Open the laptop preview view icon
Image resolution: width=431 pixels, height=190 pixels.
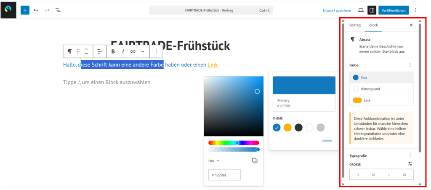pos(361,10)
